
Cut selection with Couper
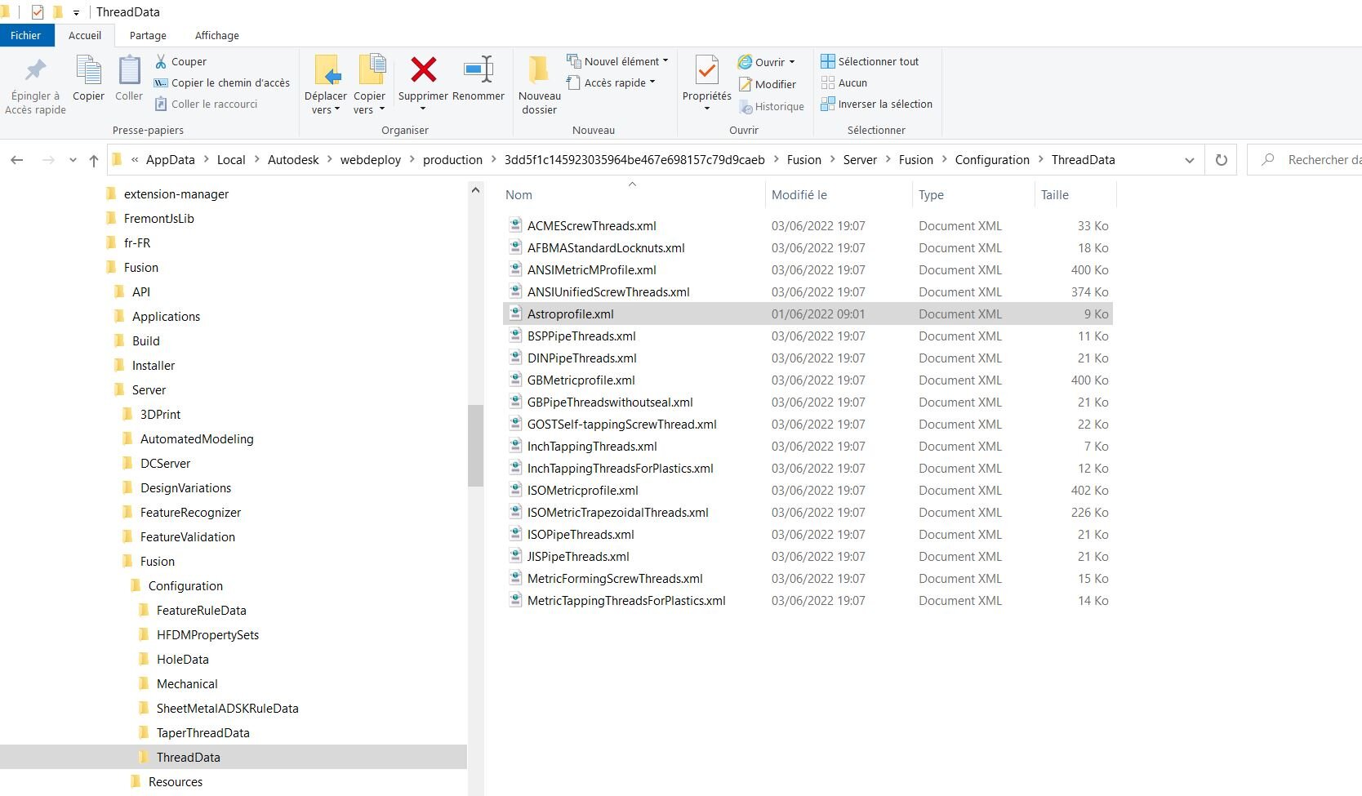tap(180, 61)
